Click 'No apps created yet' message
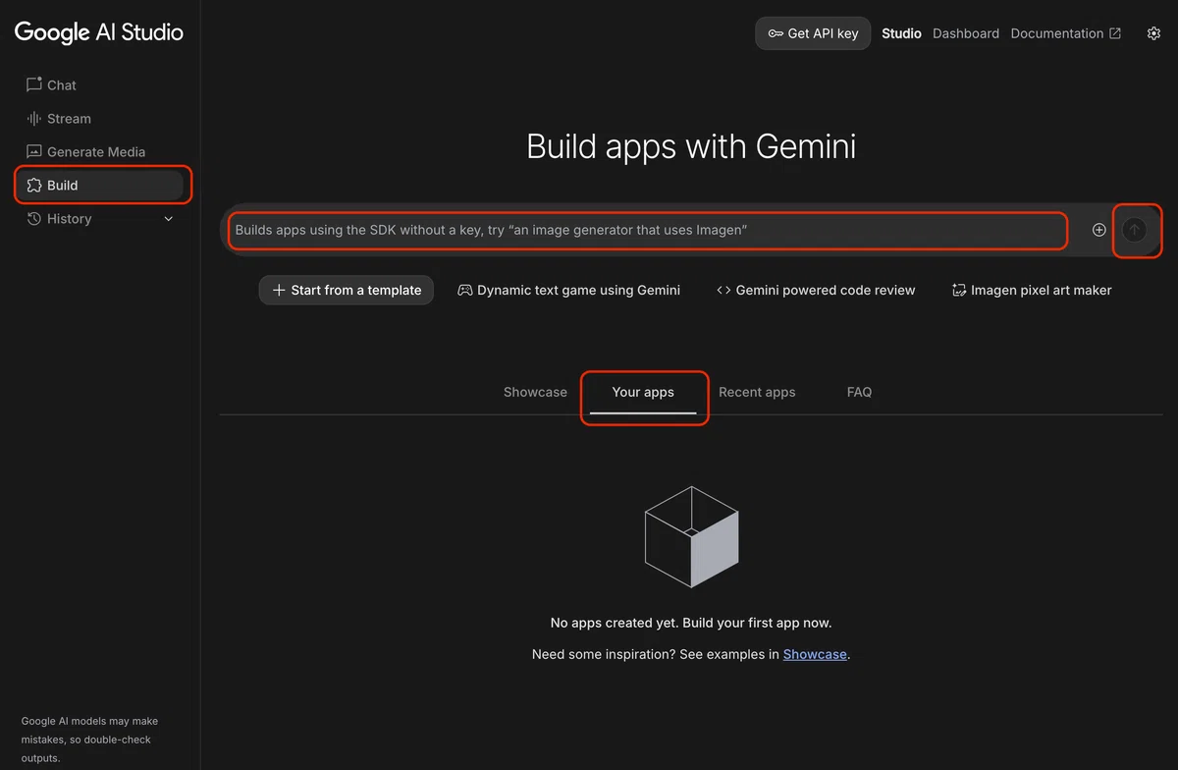This screenshot has height=770, width=1178. coord(691,623)
